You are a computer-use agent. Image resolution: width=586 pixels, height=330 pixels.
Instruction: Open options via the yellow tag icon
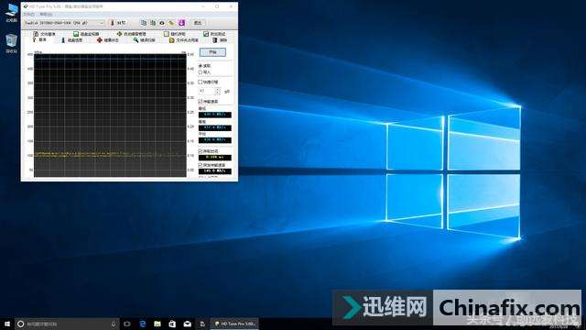pos(171,23)
